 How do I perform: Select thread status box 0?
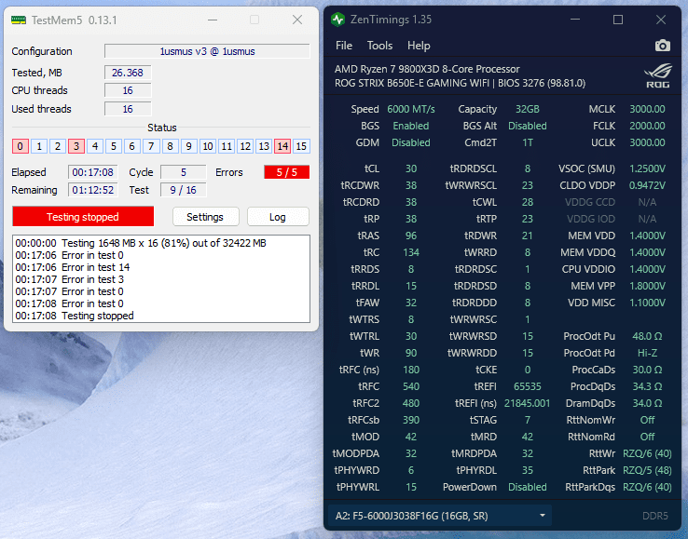pyautogui.click(x=21, y=146)
